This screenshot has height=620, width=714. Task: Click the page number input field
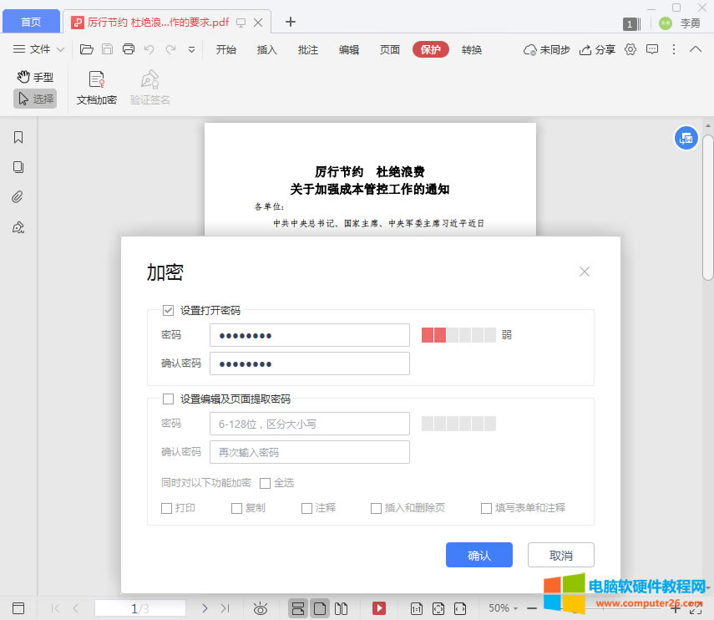point(140,607)
